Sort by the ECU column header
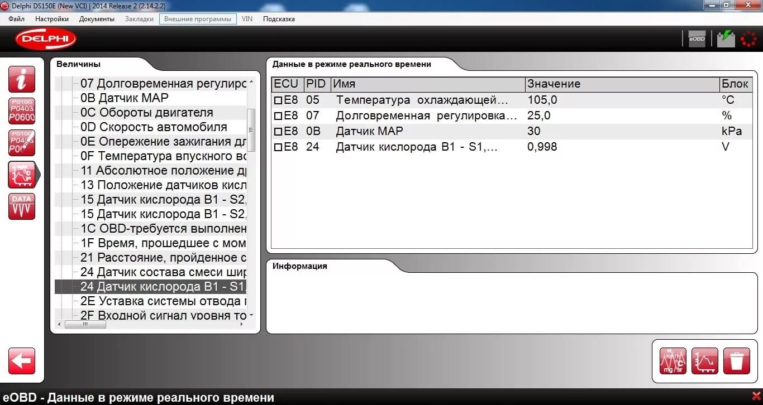This screenshot has width=763, height=405. click(x=288, y=84)
